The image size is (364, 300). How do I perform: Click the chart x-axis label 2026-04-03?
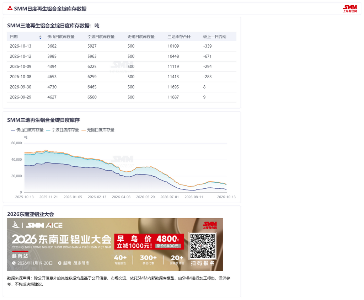pyautogui.click(x=121, y=197)
